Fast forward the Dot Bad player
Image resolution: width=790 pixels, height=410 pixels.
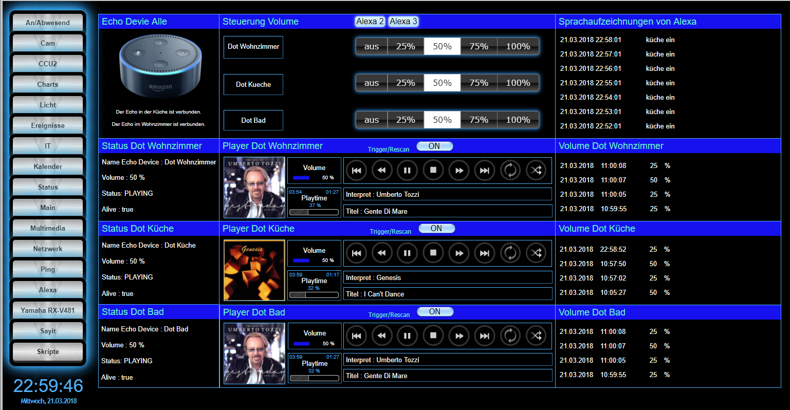point(458,336)
